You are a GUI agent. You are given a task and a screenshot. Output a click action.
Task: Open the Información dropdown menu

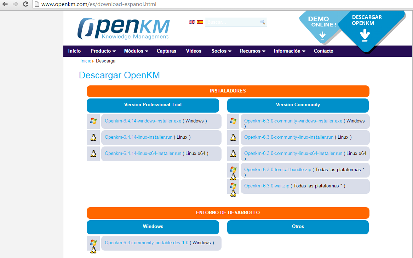point(289,51)
